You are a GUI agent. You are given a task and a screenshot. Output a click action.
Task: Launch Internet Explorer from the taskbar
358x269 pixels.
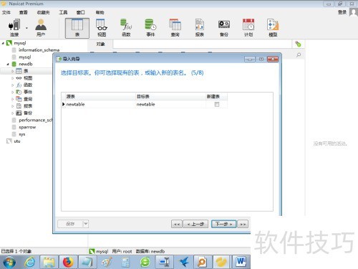[x=30, y=262]
